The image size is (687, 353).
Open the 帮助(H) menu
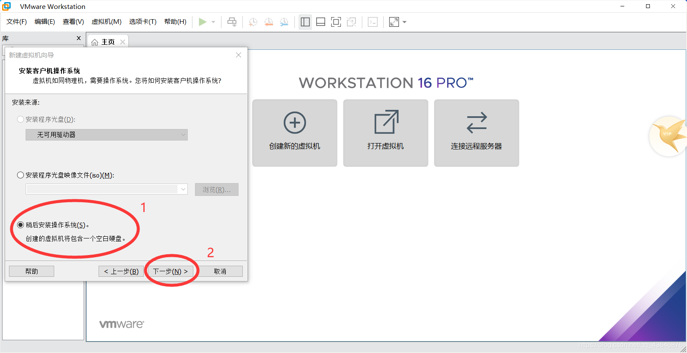175,22
